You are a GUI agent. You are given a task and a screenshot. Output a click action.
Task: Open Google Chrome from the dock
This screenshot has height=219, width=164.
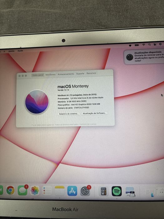pos(10,190)
